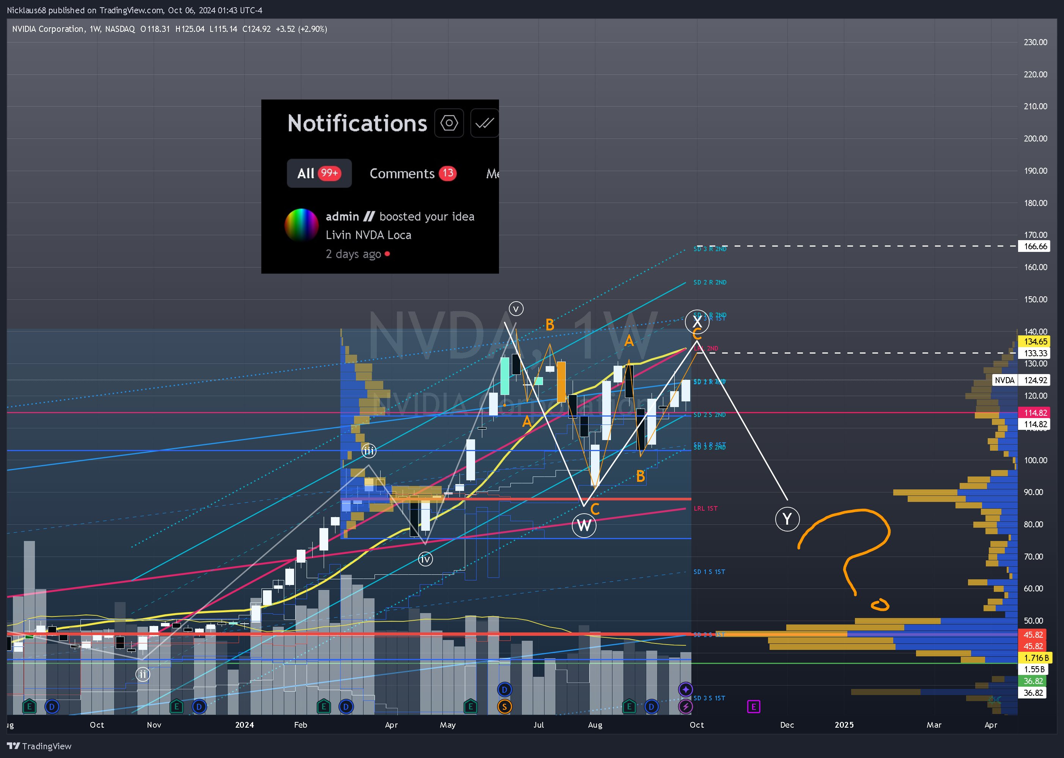Click 'SD 3 S 1ST' channel label
The width and height of the screenshot is (1064, 758).
click(x=709, y=698)
